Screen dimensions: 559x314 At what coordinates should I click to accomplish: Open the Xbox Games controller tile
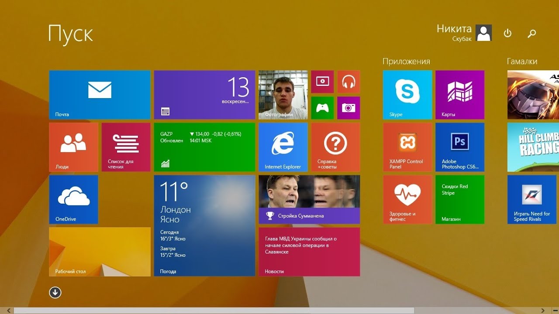322,108
